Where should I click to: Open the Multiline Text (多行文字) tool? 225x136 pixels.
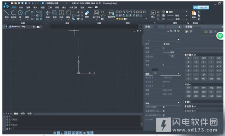[x=96, y=14]
